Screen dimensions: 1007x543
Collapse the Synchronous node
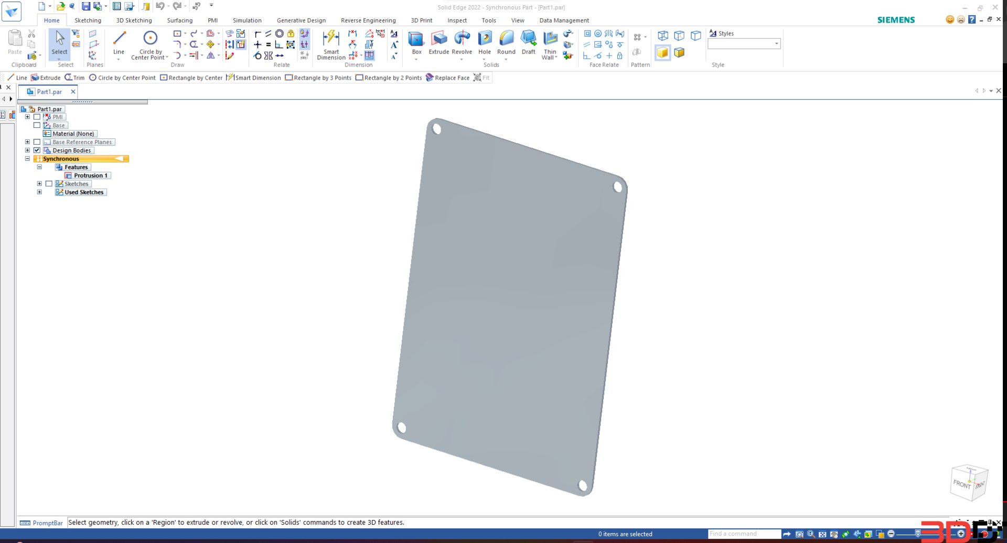[27, 159]
